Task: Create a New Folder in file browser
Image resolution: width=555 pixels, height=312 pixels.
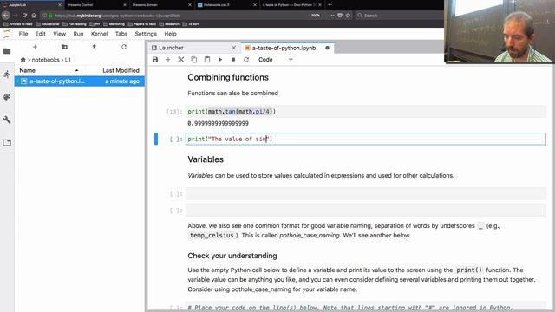Action: tap(64, 47)
